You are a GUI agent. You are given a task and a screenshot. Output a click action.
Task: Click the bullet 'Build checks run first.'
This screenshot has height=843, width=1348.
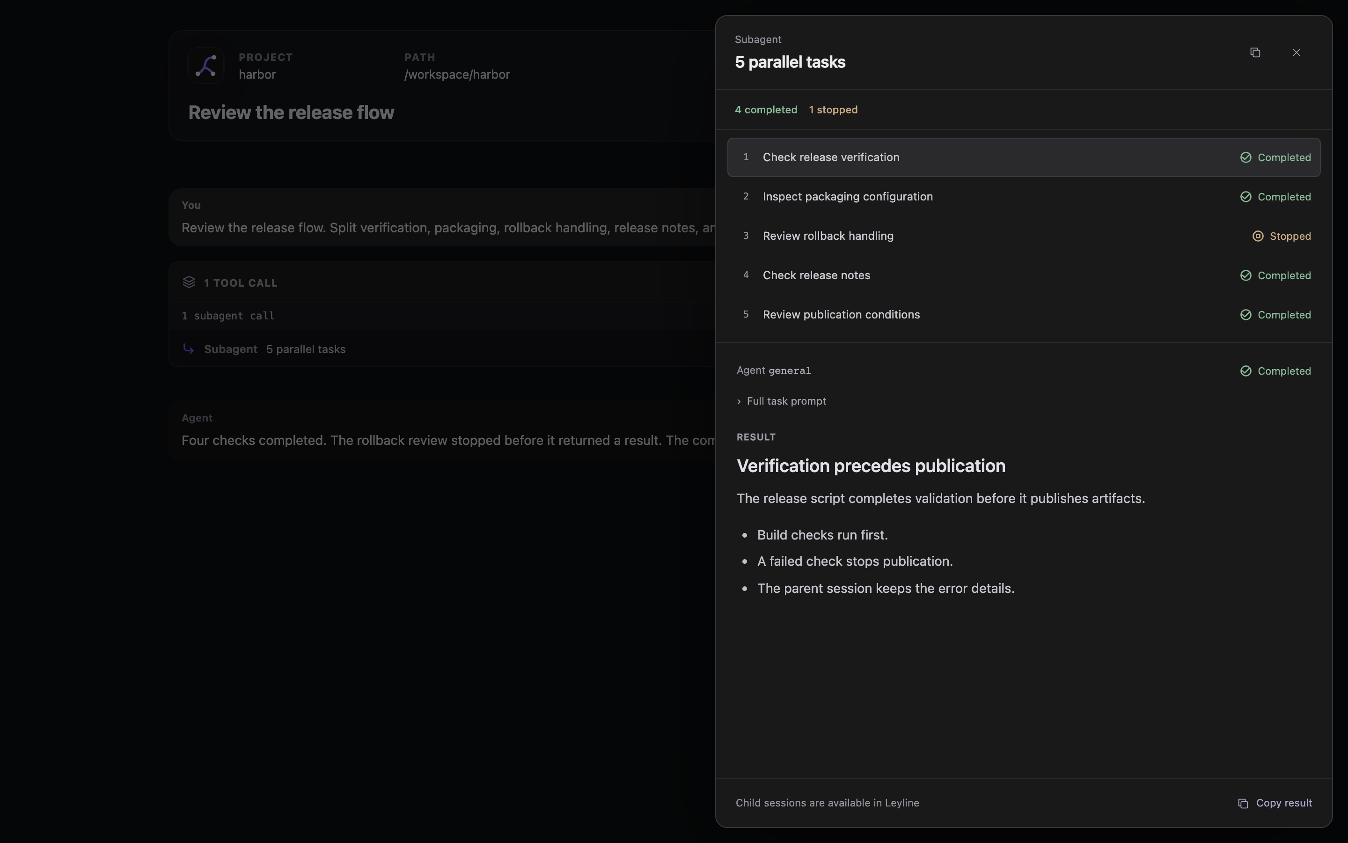822,535
